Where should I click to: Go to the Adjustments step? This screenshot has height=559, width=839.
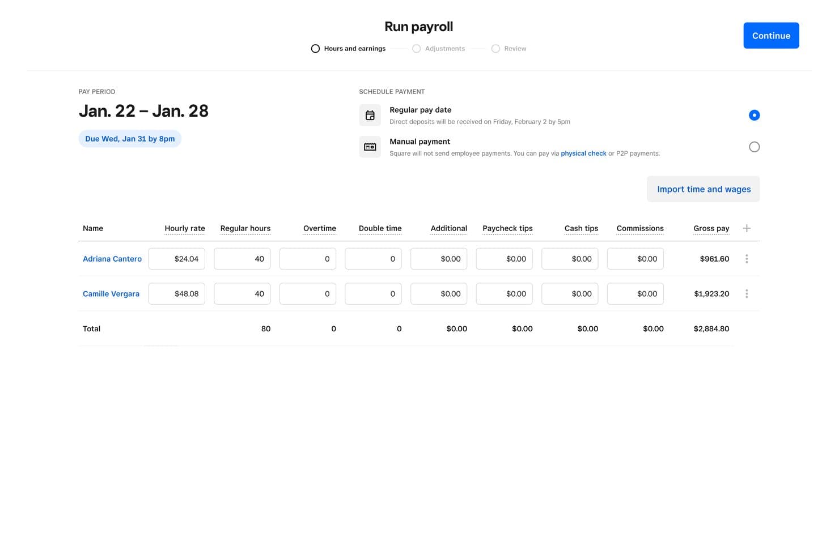coord(439,49)
